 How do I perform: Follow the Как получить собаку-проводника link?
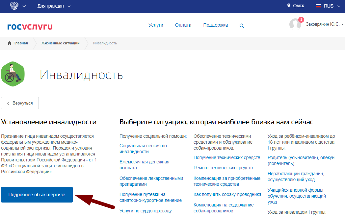point(227,194)
